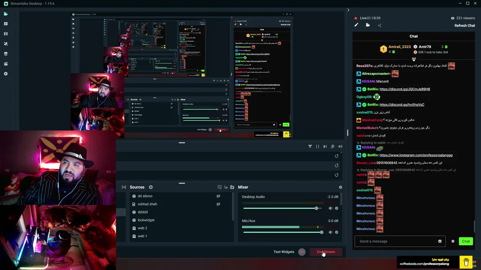Screen dimensions: 481x270
Task: Open the Themes brush-and-ruler icon
Action: click(6, 44)
